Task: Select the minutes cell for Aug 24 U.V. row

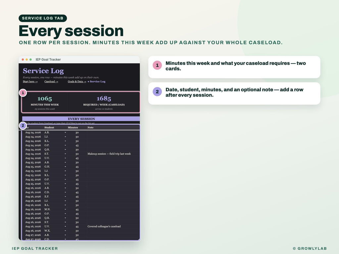Action: click(77, 158)
